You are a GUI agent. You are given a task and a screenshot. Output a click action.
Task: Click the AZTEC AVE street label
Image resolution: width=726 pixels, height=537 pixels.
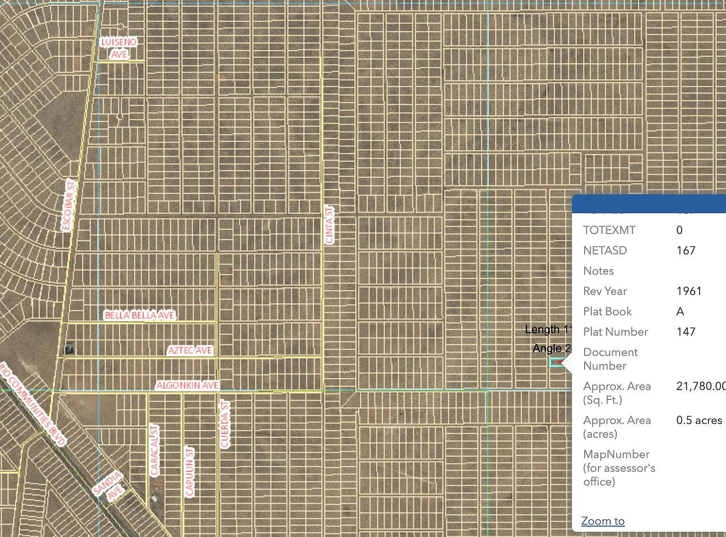[x=191, y=350]
